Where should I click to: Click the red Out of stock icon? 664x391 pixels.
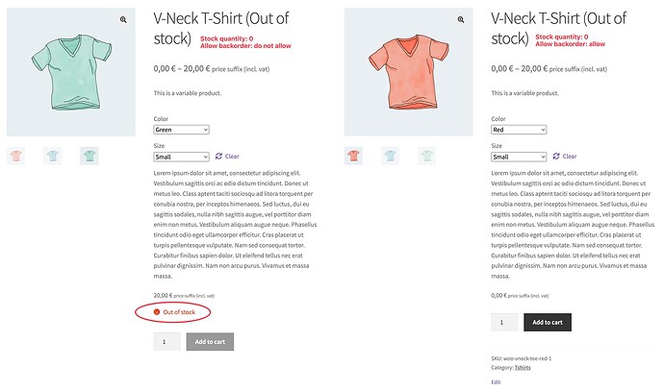click(x=157, y=312)
